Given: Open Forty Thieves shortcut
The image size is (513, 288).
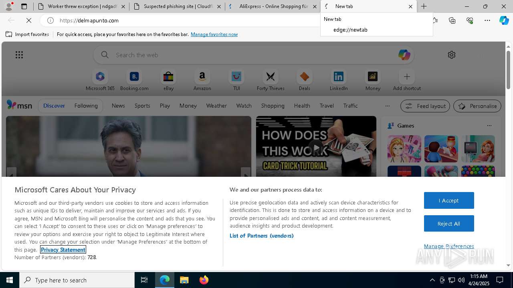Looking at the screenshot, I should (x=271, y=80).
